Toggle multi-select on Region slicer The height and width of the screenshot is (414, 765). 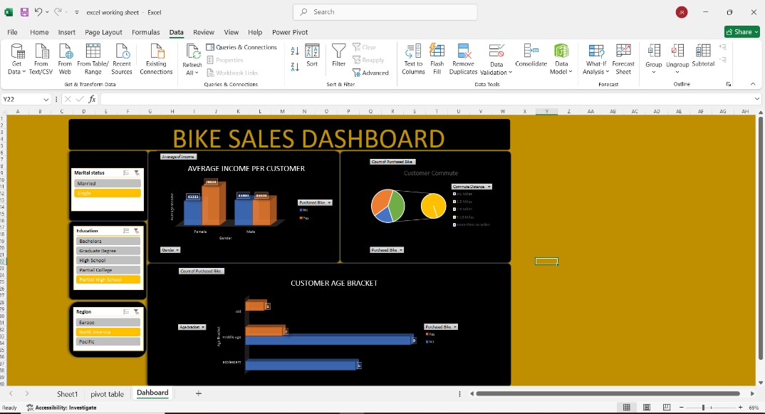[126, 311]
